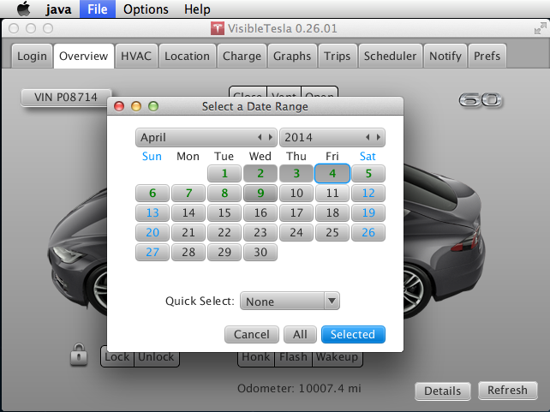Switch to the HVAC tab

click(136, 56)
